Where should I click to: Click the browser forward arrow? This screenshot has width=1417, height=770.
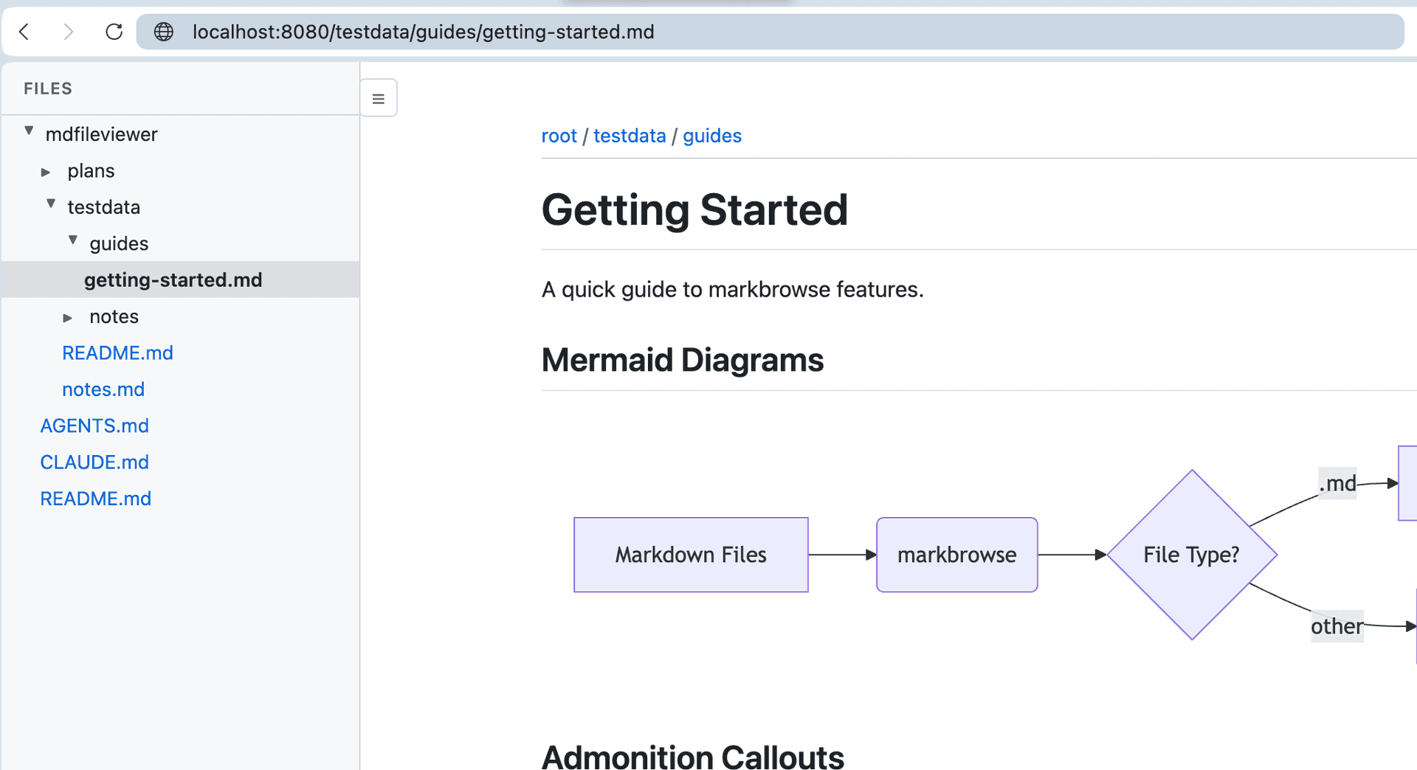68,32
